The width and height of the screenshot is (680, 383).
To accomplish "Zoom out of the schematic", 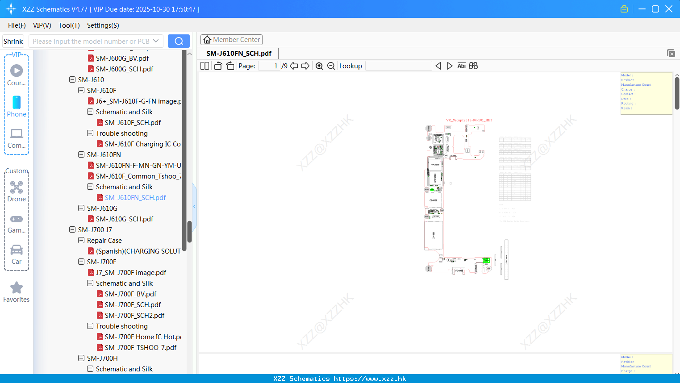I will (x=331, y=66).
